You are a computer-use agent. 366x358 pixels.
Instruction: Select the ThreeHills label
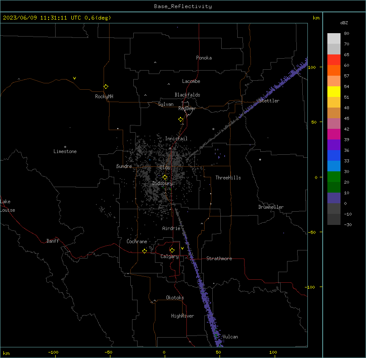click(228, 178)
